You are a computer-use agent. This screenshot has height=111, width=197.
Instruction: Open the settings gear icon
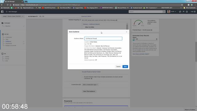tap(187, 12)
